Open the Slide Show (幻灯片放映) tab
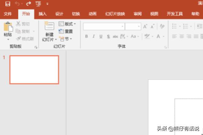The image size is (203, 135). click(115, 14)
